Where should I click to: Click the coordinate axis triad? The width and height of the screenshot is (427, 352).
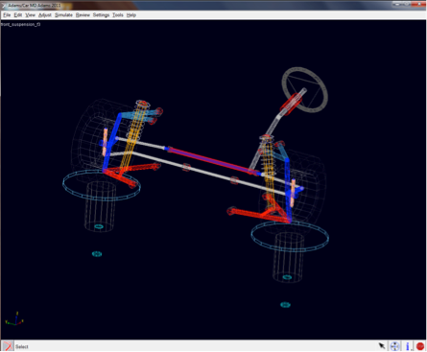tap(14, 319)
